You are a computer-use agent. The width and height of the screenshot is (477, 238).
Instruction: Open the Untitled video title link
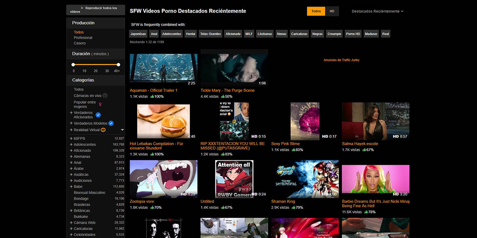207,202
